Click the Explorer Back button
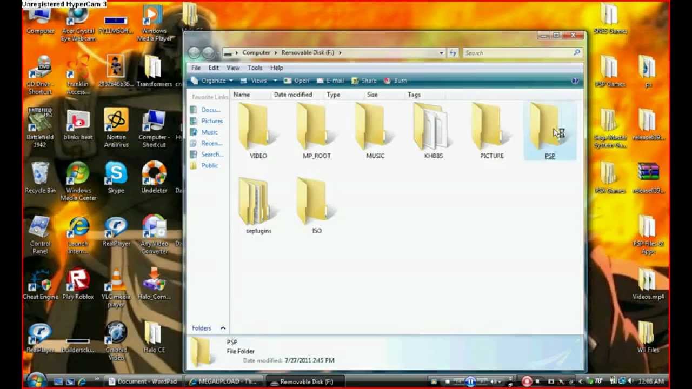 (195, 52)
